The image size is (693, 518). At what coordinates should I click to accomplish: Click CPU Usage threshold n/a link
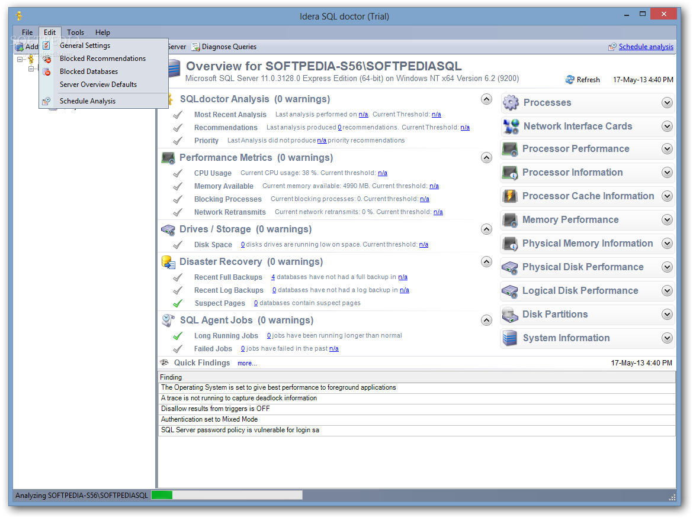383,173
